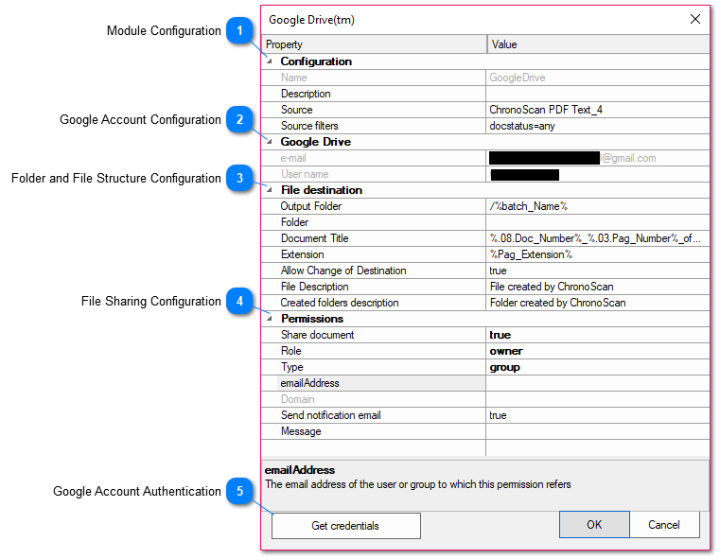Image resolution: width=720 pixels, height=559 pixels.
Task: Select Allow Change of Destination label
Action: [343, 271]
